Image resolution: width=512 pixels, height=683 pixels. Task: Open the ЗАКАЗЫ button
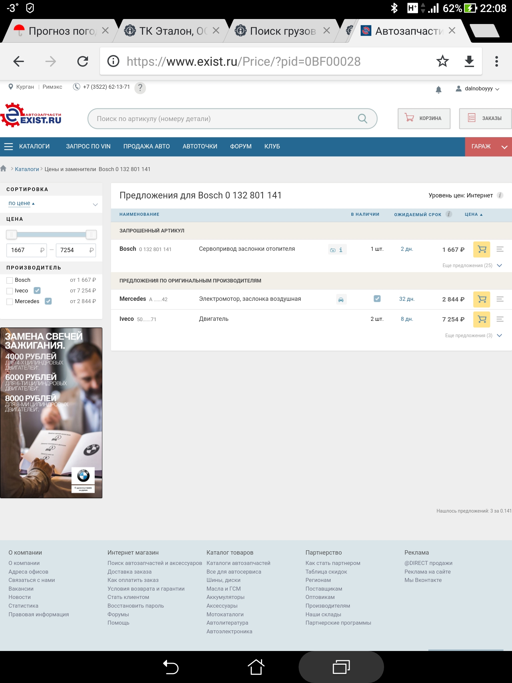485,118
